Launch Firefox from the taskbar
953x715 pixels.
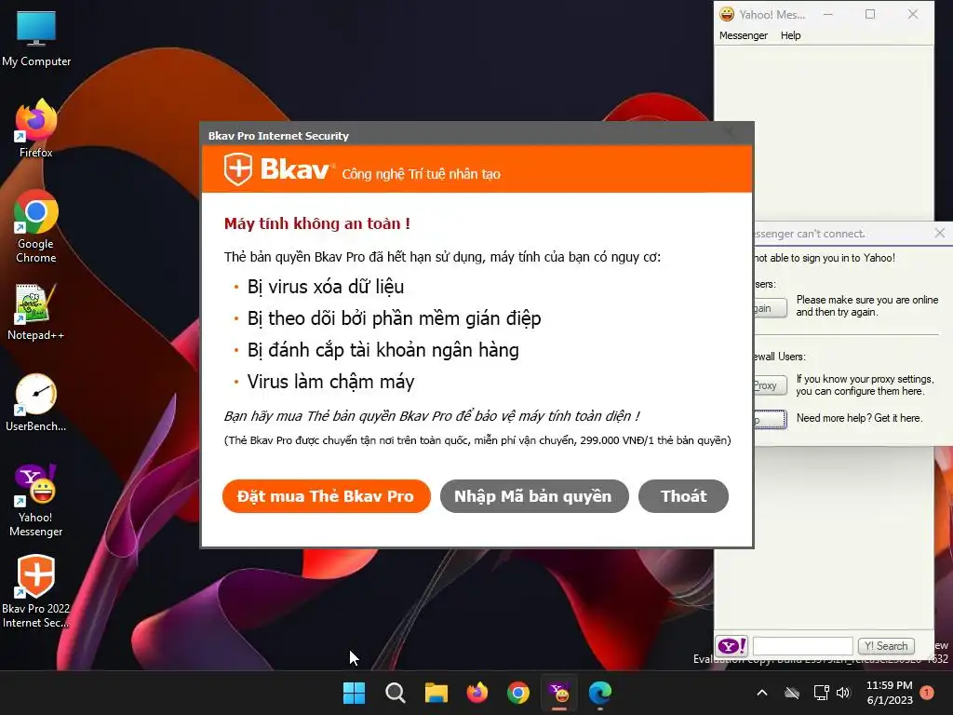click(x=477, y=693)
